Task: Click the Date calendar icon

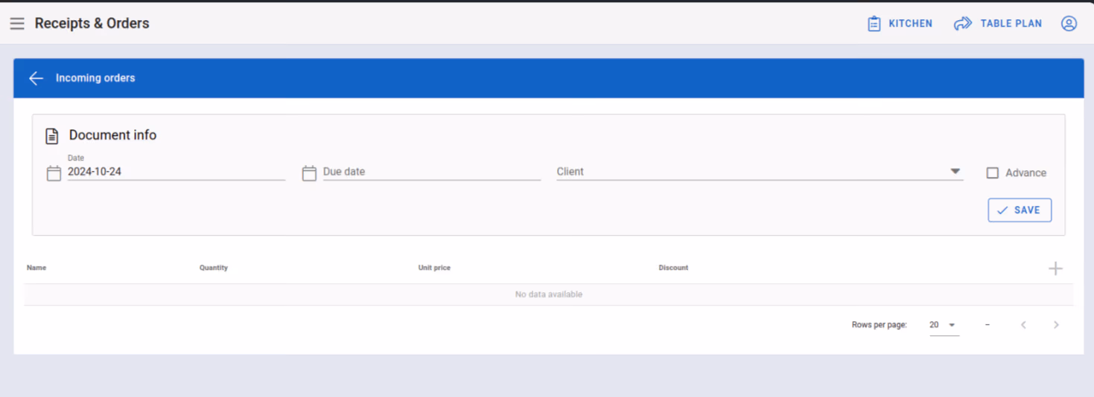Action: tap(54, 173)
